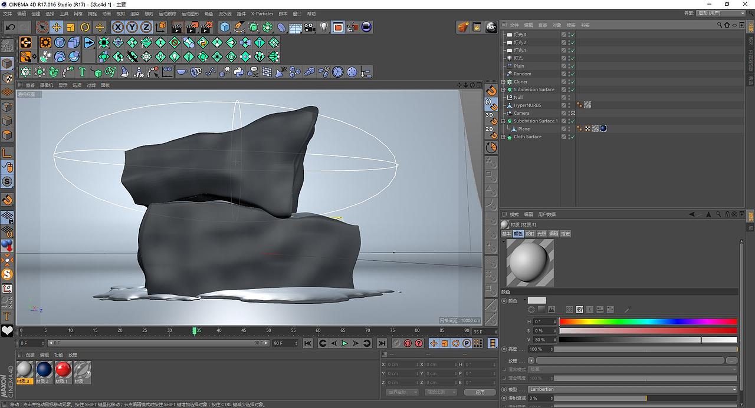Pick color with the eyedropper icon
This screenshot has width=755, height=408.
click(628, 310)
